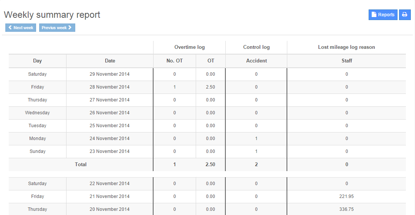Click the No. OT column header
The height and width of the screenshot is (215, 415).
[174, 61]
